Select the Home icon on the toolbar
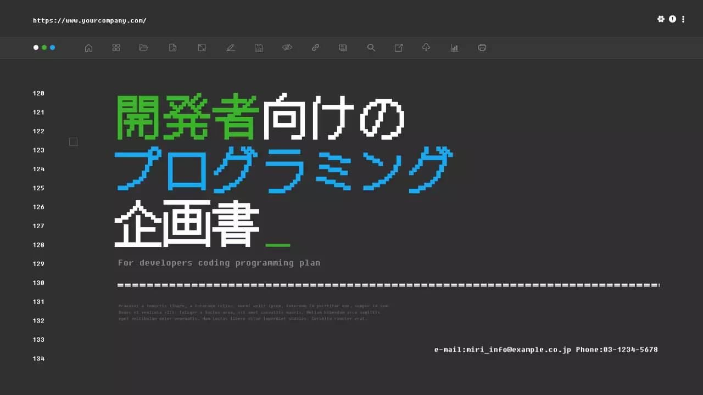 tap(88, 48)
